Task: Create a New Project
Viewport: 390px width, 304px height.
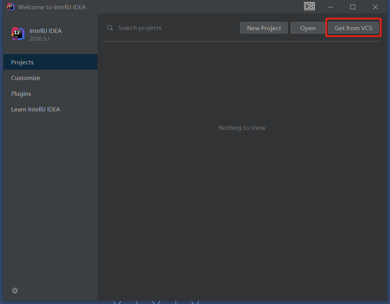Action: coord(264,28)
